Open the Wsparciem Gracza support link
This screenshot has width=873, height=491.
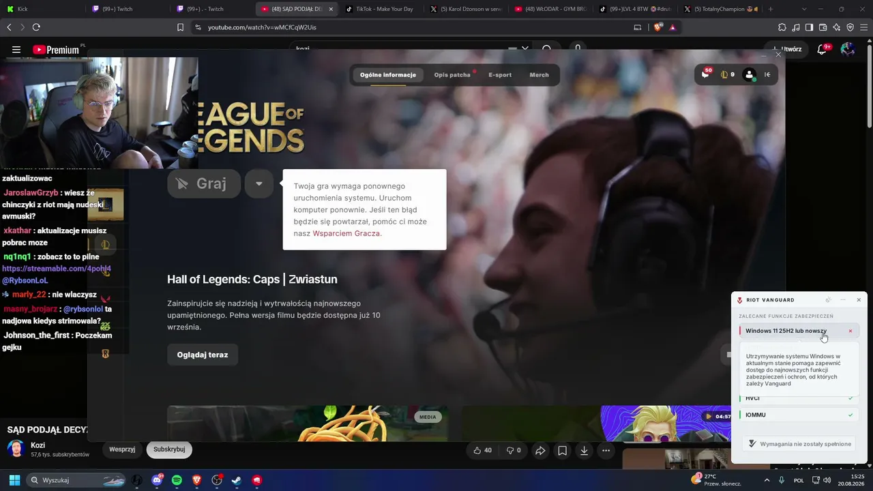click(346, 233)
